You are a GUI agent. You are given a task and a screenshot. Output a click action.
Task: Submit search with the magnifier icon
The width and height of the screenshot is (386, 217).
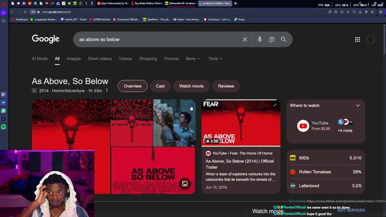[x=283, y=39]
